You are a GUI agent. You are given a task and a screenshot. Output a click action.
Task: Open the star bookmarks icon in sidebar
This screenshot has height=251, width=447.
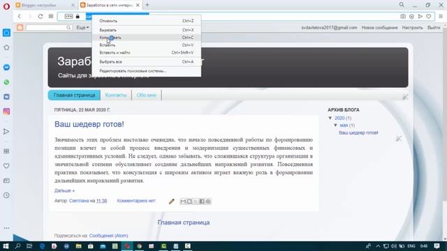6,47
